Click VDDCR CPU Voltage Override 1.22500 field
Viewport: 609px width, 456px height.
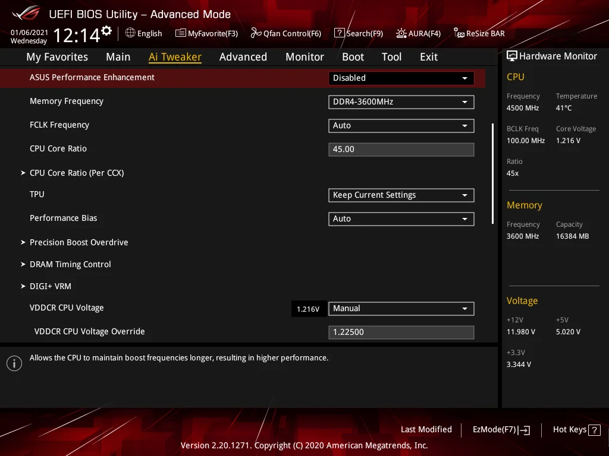coord(401,332)
